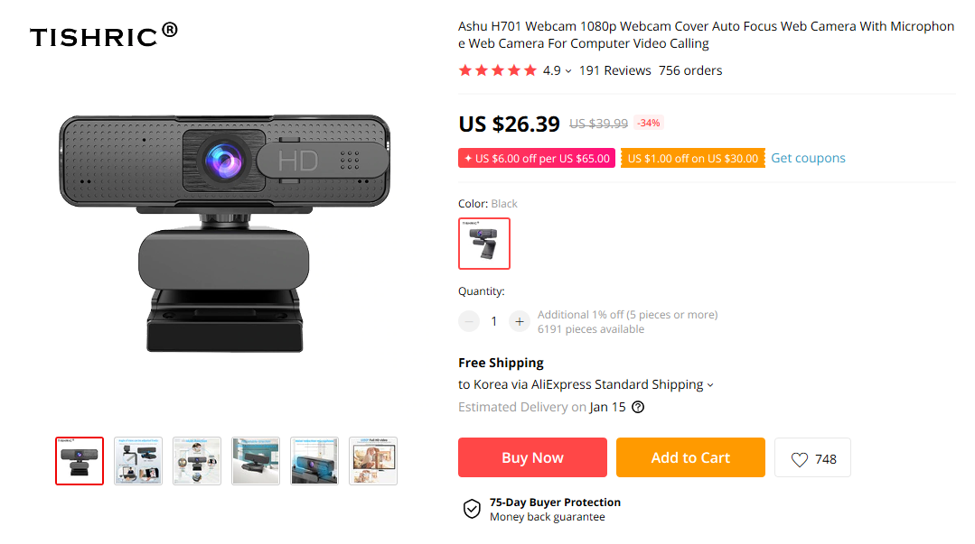Screen dimensions: 975x544
Task: Click Add to Cart button
Action: tap(690, 457)
